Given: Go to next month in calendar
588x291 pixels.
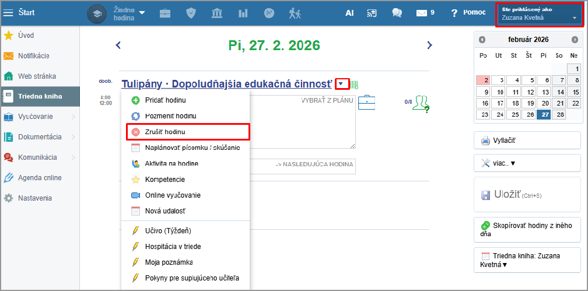Looking at the screenshot, I should pos(575,40).
